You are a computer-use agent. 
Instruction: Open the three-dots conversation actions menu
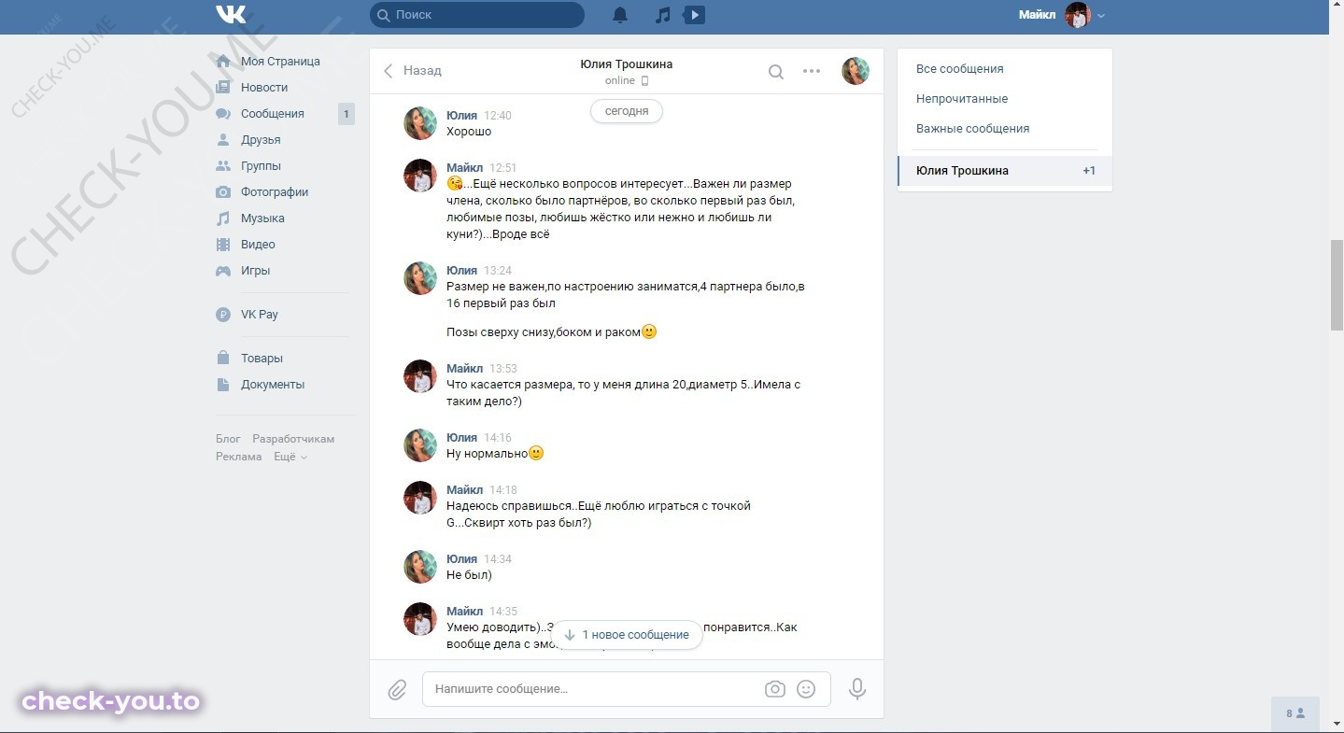click(812, 71)
